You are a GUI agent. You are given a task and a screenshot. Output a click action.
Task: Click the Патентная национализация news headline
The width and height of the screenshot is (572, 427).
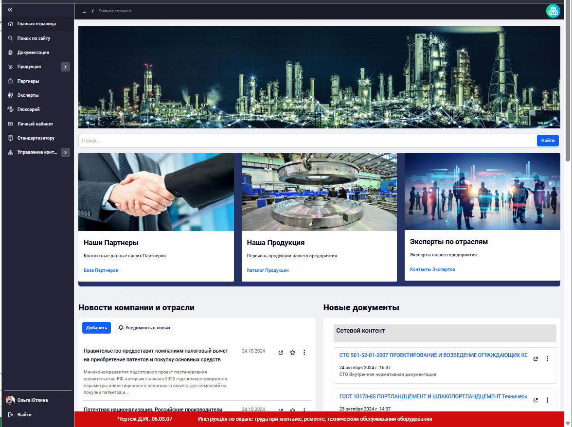pos(153,409)
